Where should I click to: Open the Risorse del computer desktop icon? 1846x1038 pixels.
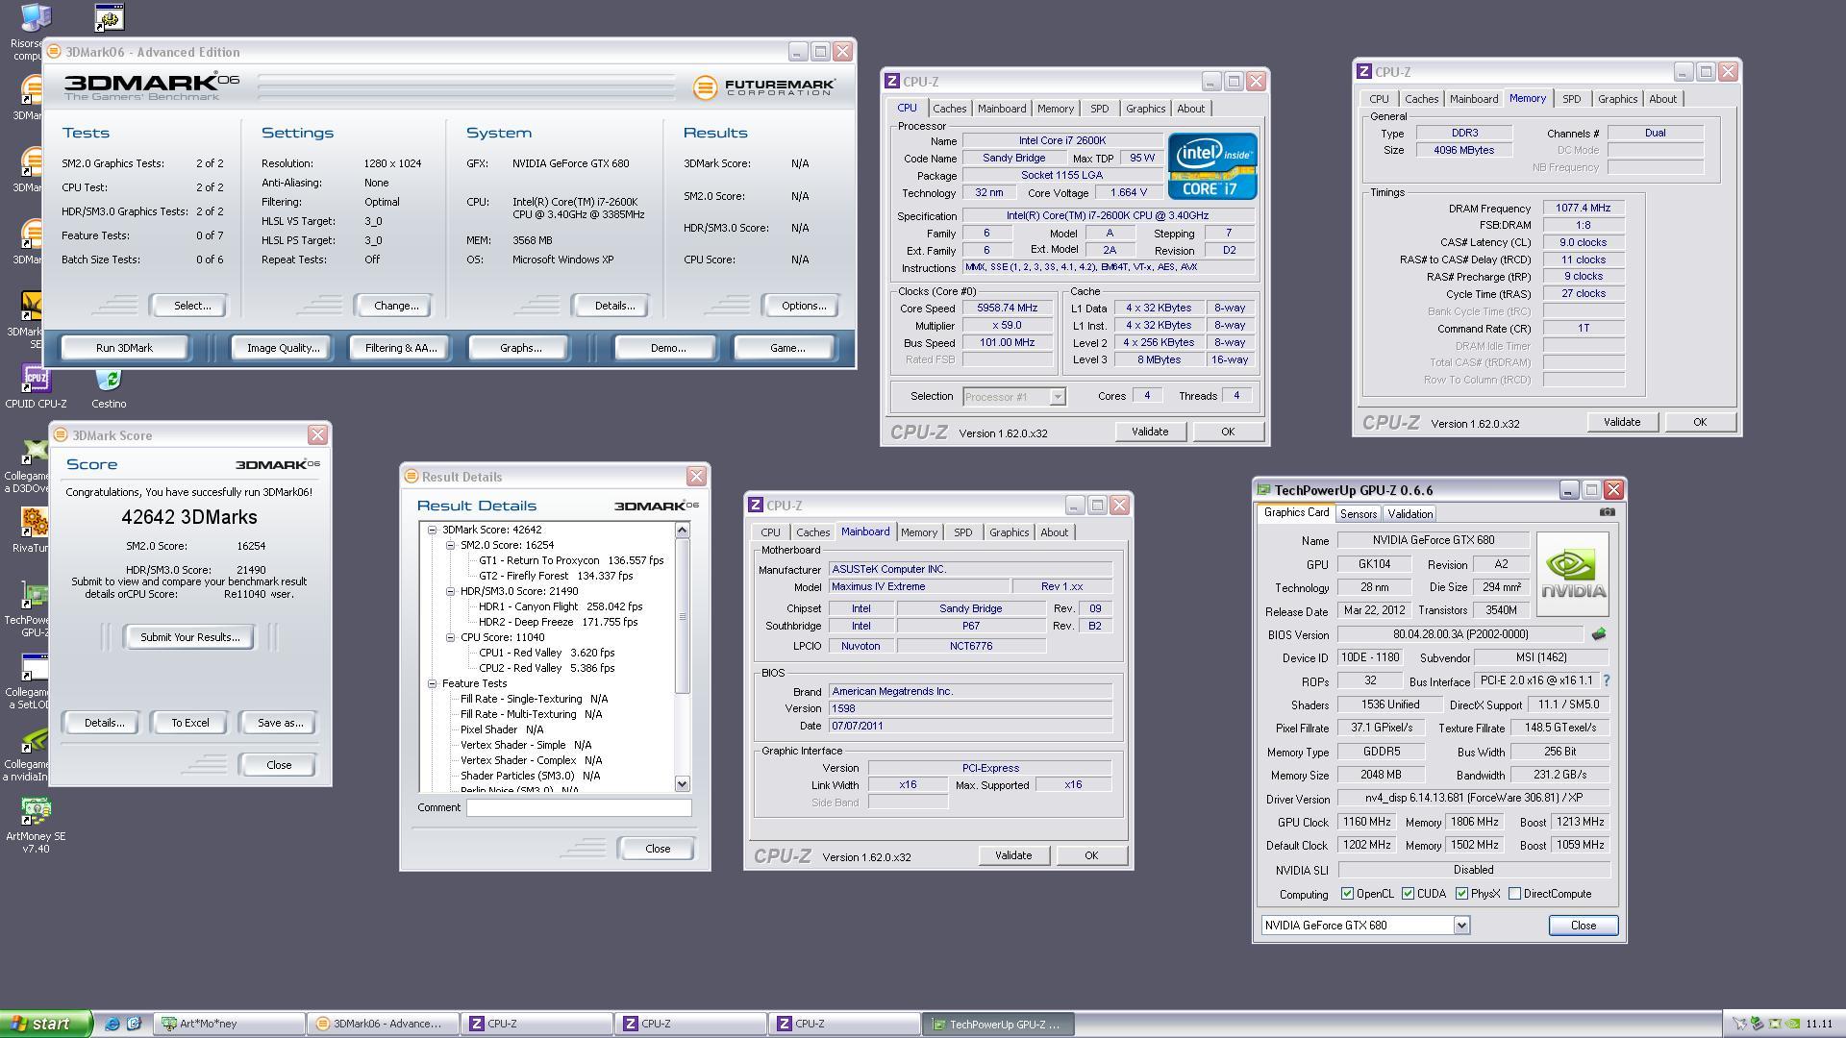[x=35, y=31]
